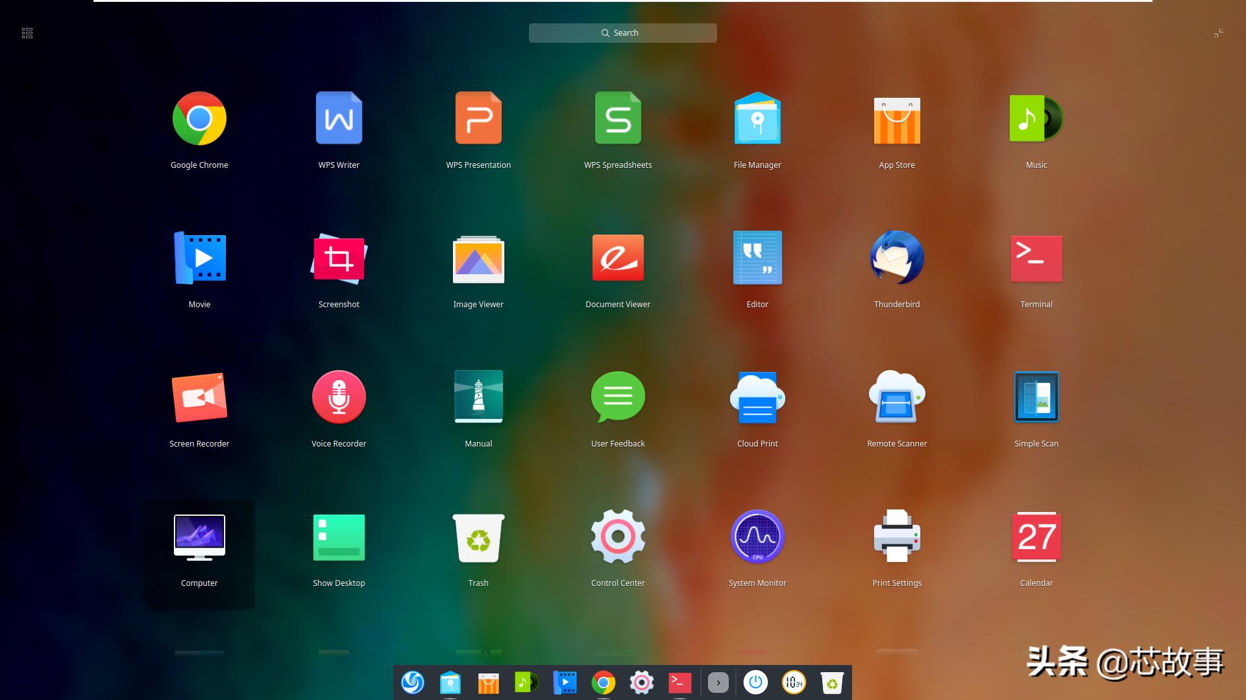Viewport: 1246px width, 700px height.
Task: Open Cloud Print app
Action: tap(757, 397)
